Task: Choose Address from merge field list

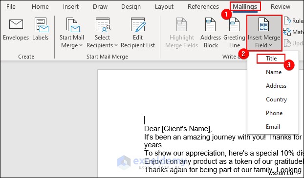Action: pyautogui.click(x=276, y=86)
